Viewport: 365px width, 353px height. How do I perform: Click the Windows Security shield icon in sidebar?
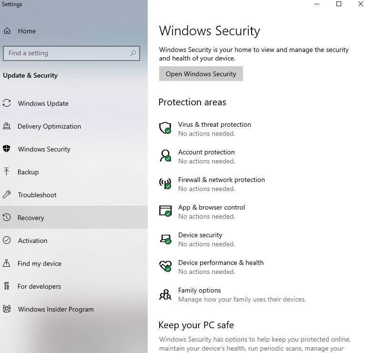click(7, 149)
